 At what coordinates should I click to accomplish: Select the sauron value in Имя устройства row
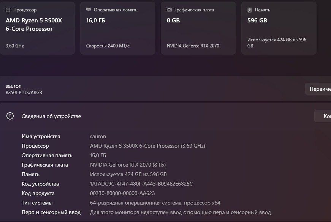click(98, 136)
